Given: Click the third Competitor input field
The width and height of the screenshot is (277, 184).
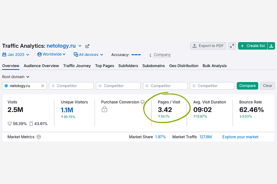Looking at the screenshot, I should click(165, 86).
